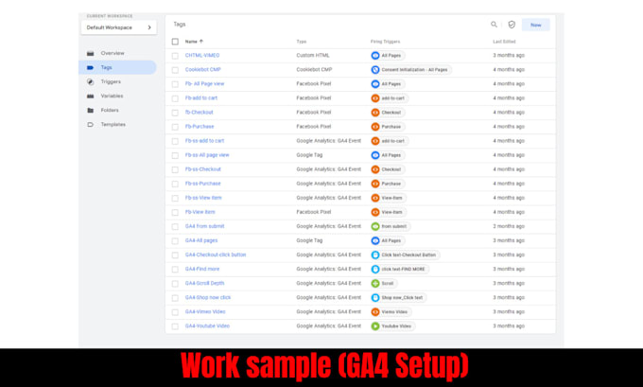Screen dimensions: 643x387
Task: Check the GA4 from submit checkbox
Action: coord(175,226)
